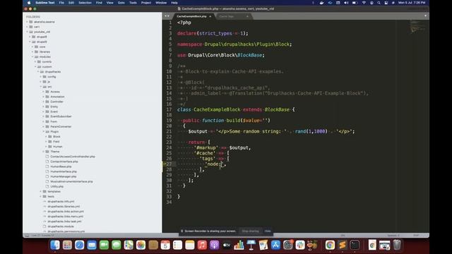
Task: Open Photos from the dock
Action: pos(141,245)
